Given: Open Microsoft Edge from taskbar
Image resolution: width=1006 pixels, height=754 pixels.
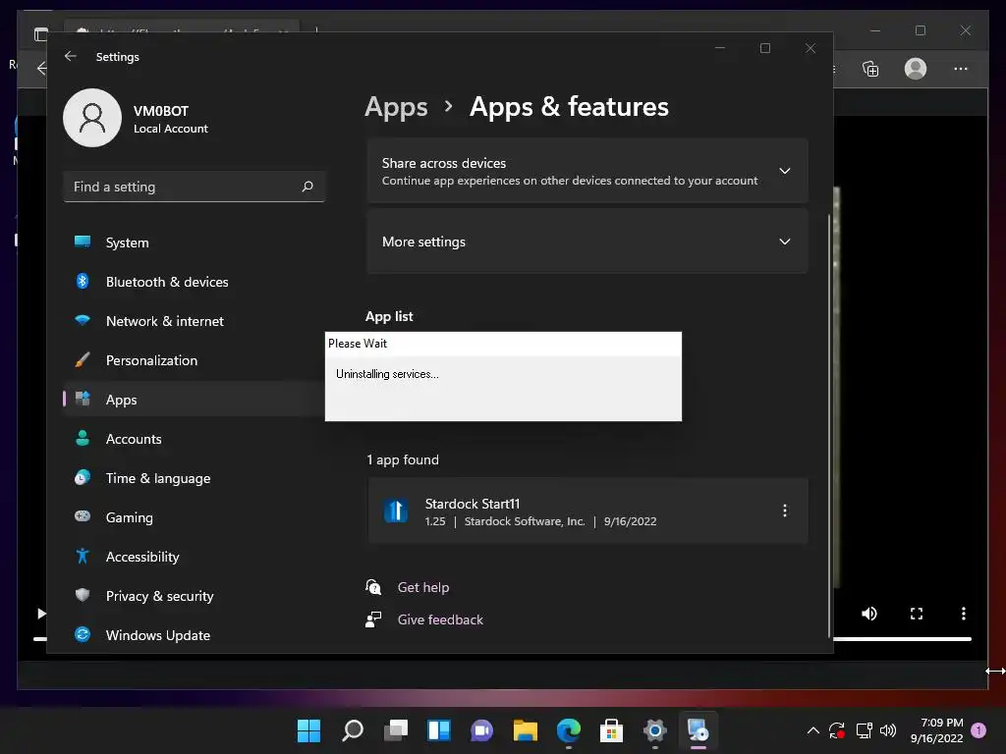Looking at the screenshot, I should (569, 730).
